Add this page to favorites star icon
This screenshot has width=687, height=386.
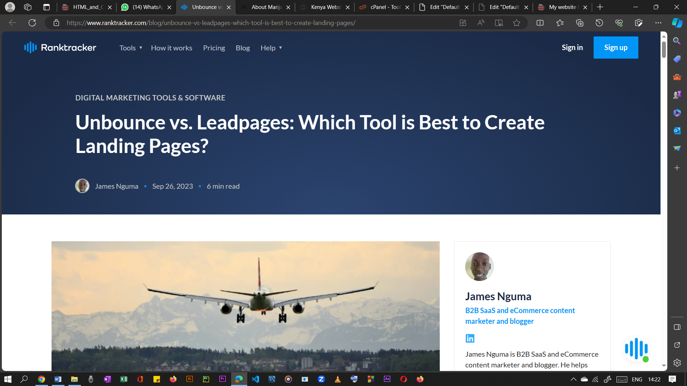[516, 23]
